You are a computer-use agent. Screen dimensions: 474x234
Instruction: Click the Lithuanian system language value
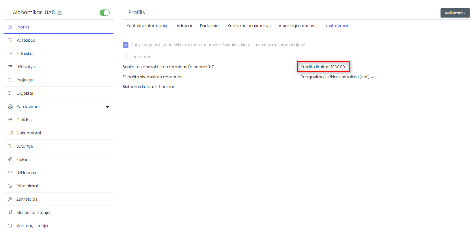[x=165, y=87]
